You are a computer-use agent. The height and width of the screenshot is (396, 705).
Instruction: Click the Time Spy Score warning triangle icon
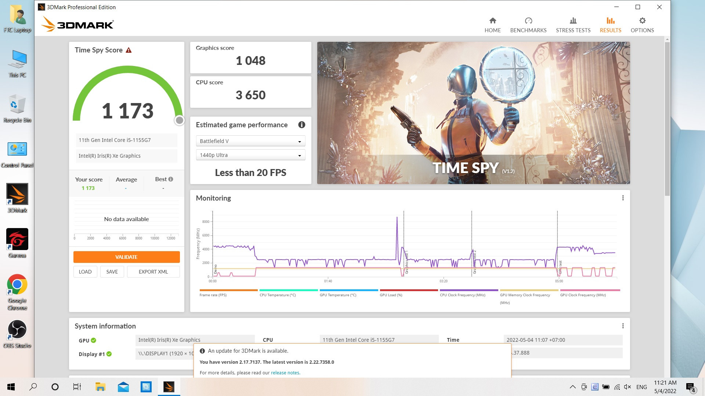pyautogui.click(x=129, y=50)
